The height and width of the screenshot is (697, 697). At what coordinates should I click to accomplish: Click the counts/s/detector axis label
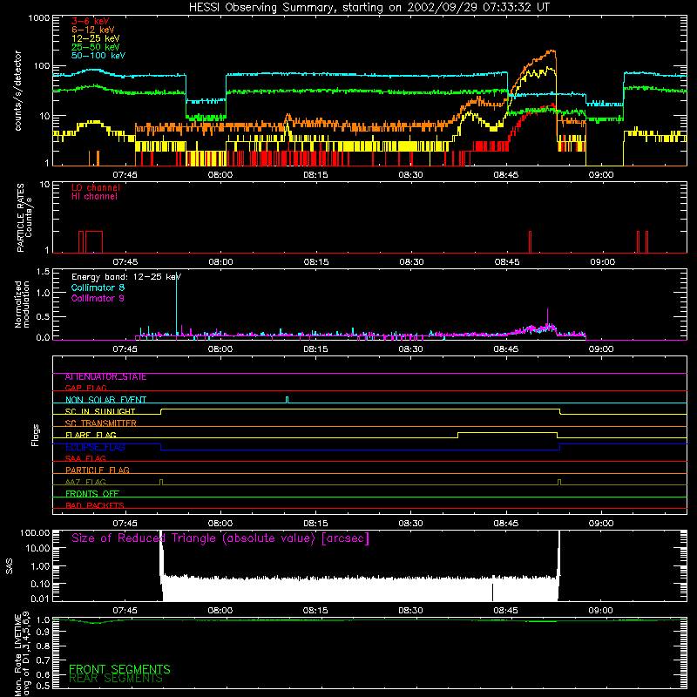coord(18,91)
